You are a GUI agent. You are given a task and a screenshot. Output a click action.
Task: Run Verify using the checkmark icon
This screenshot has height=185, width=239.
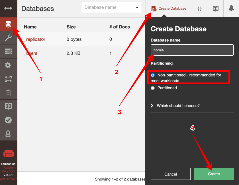tap(9, 120)
